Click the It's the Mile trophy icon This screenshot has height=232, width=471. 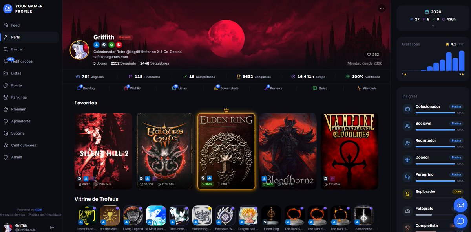click(110, 215)
